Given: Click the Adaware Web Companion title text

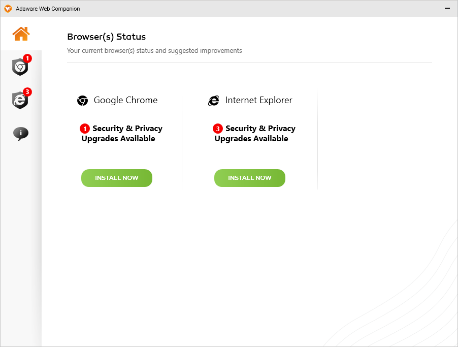Looking at the screenshot, I should pos(48,9).
